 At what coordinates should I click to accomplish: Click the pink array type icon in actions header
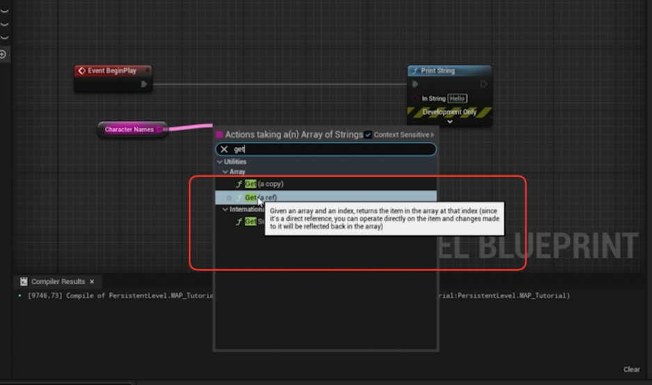(x=219, y=134)
